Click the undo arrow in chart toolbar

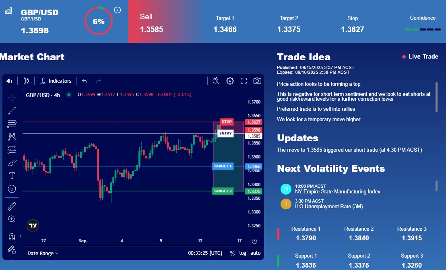[x=85, y=81]
